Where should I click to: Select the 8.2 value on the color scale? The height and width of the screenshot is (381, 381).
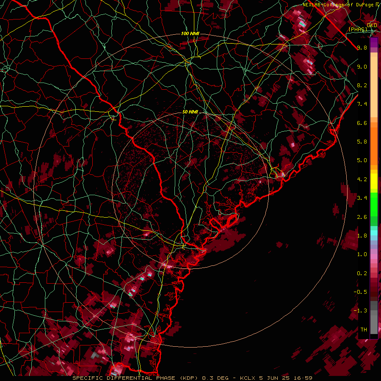(x=362, y=85)
